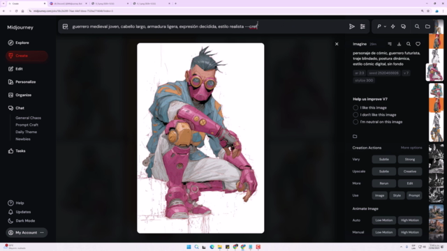Open the My Account menu
Image resolution: width=447 pixels, height=251 pixels.
(x=27, y=233)
